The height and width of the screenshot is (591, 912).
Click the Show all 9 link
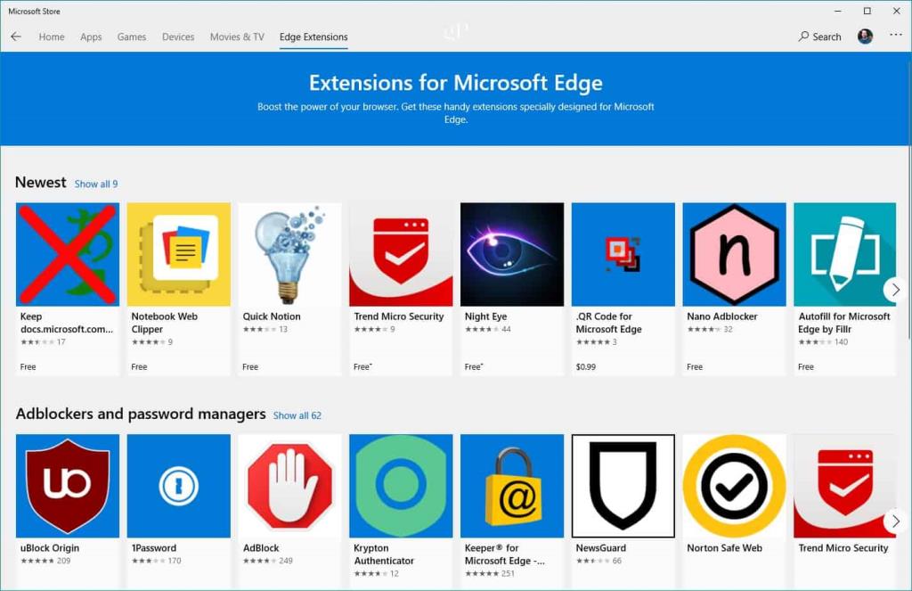96,184
